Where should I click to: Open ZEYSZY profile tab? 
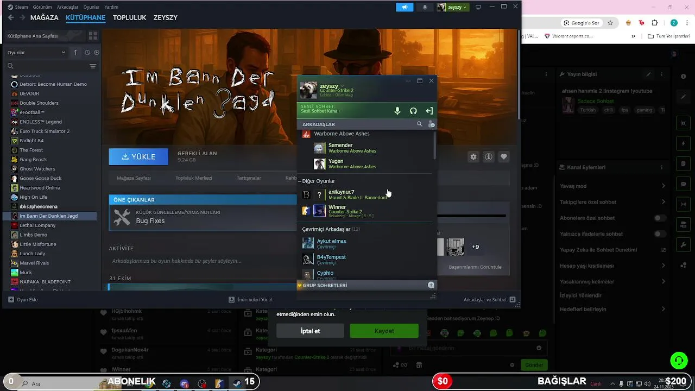coord(166,17)
